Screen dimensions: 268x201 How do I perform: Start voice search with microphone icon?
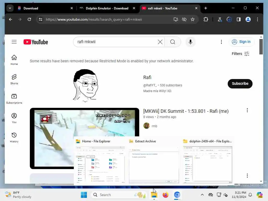click(191, 42)
